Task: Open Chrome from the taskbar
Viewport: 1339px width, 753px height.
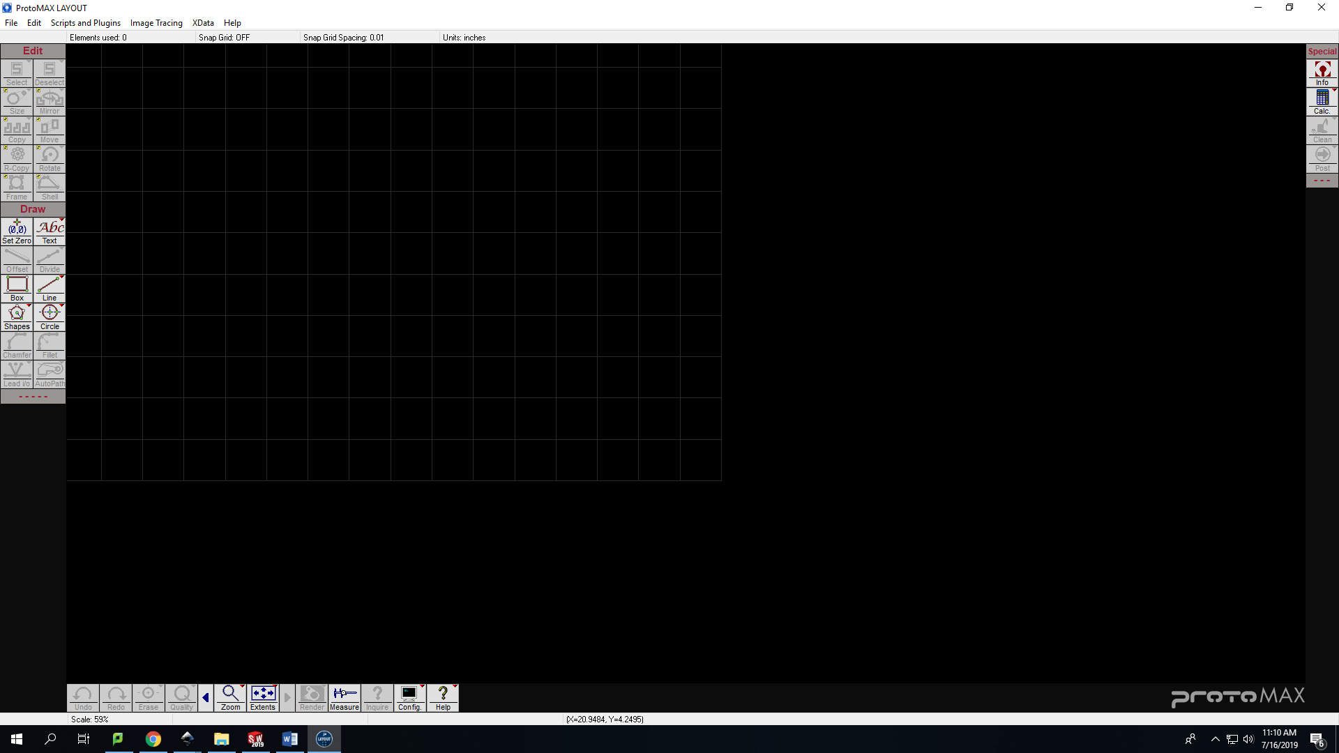Action: point(153,739)
